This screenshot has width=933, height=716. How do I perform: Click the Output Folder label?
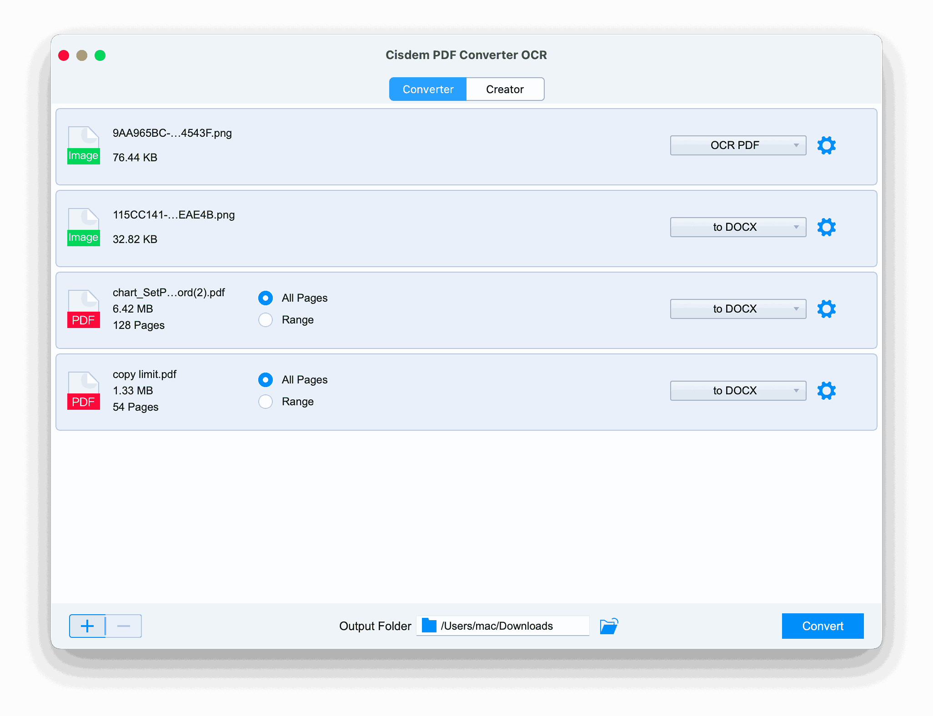pyautogui.click(x=375, y=626)
